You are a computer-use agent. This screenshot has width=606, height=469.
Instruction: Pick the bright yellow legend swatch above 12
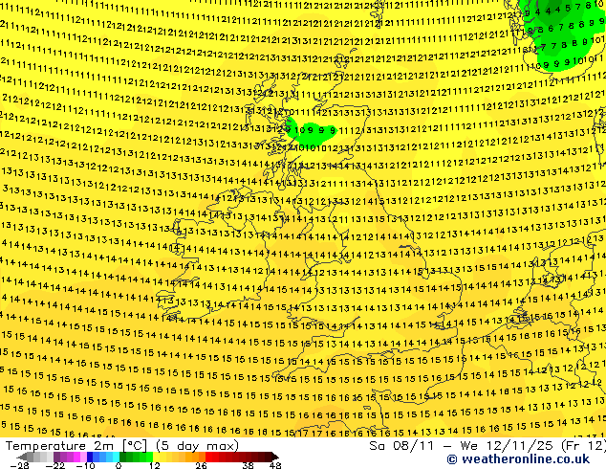tap(156, 457)
